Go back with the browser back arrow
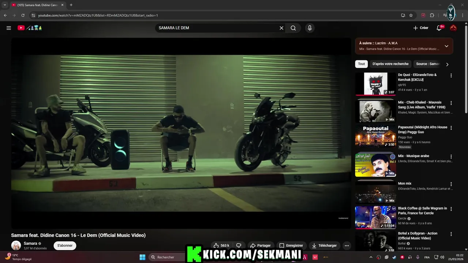Image resolution: width=468 pixels, height=263 pixels. point(5,15)
